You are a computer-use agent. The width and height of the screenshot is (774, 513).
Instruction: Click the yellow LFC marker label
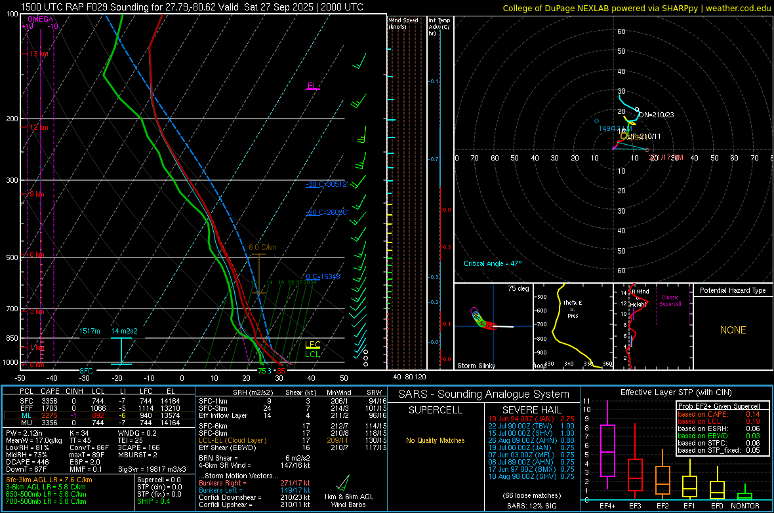pyautogui.click(x=312, y=345)
